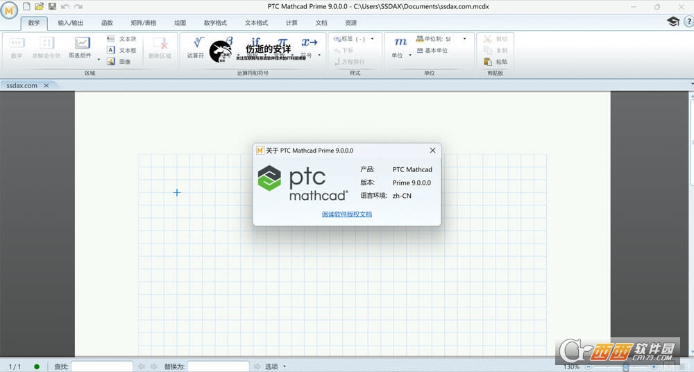
Task: Switch to the 文本格式 ribbon tab
Action: 256,23
